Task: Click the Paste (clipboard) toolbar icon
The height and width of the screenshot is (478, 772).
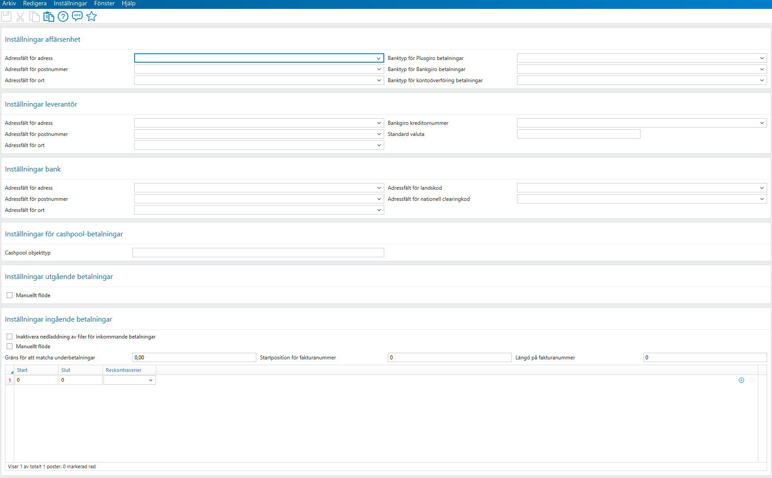Action: [49, 16]
